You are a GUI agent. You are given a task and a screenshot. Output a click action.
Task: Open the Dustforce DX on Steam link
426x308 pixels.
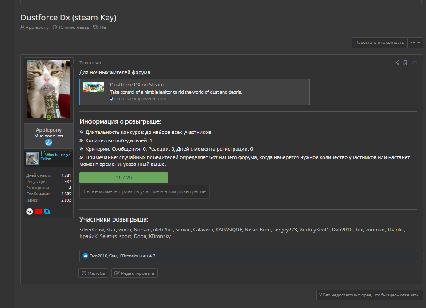(x=137, y=85)
